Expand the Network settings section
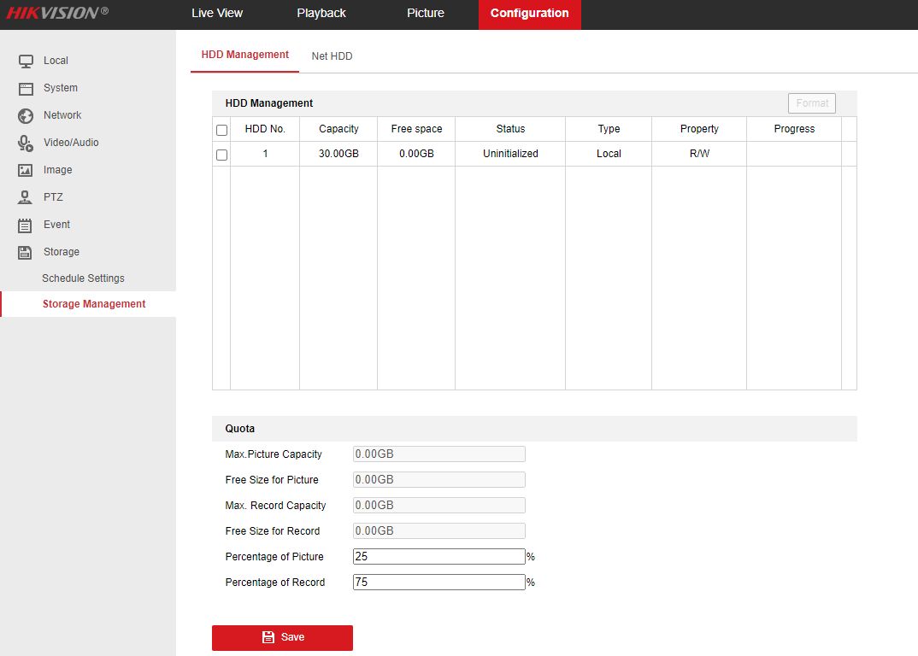Screen dimensions: 918x656 tap(62, 115)
